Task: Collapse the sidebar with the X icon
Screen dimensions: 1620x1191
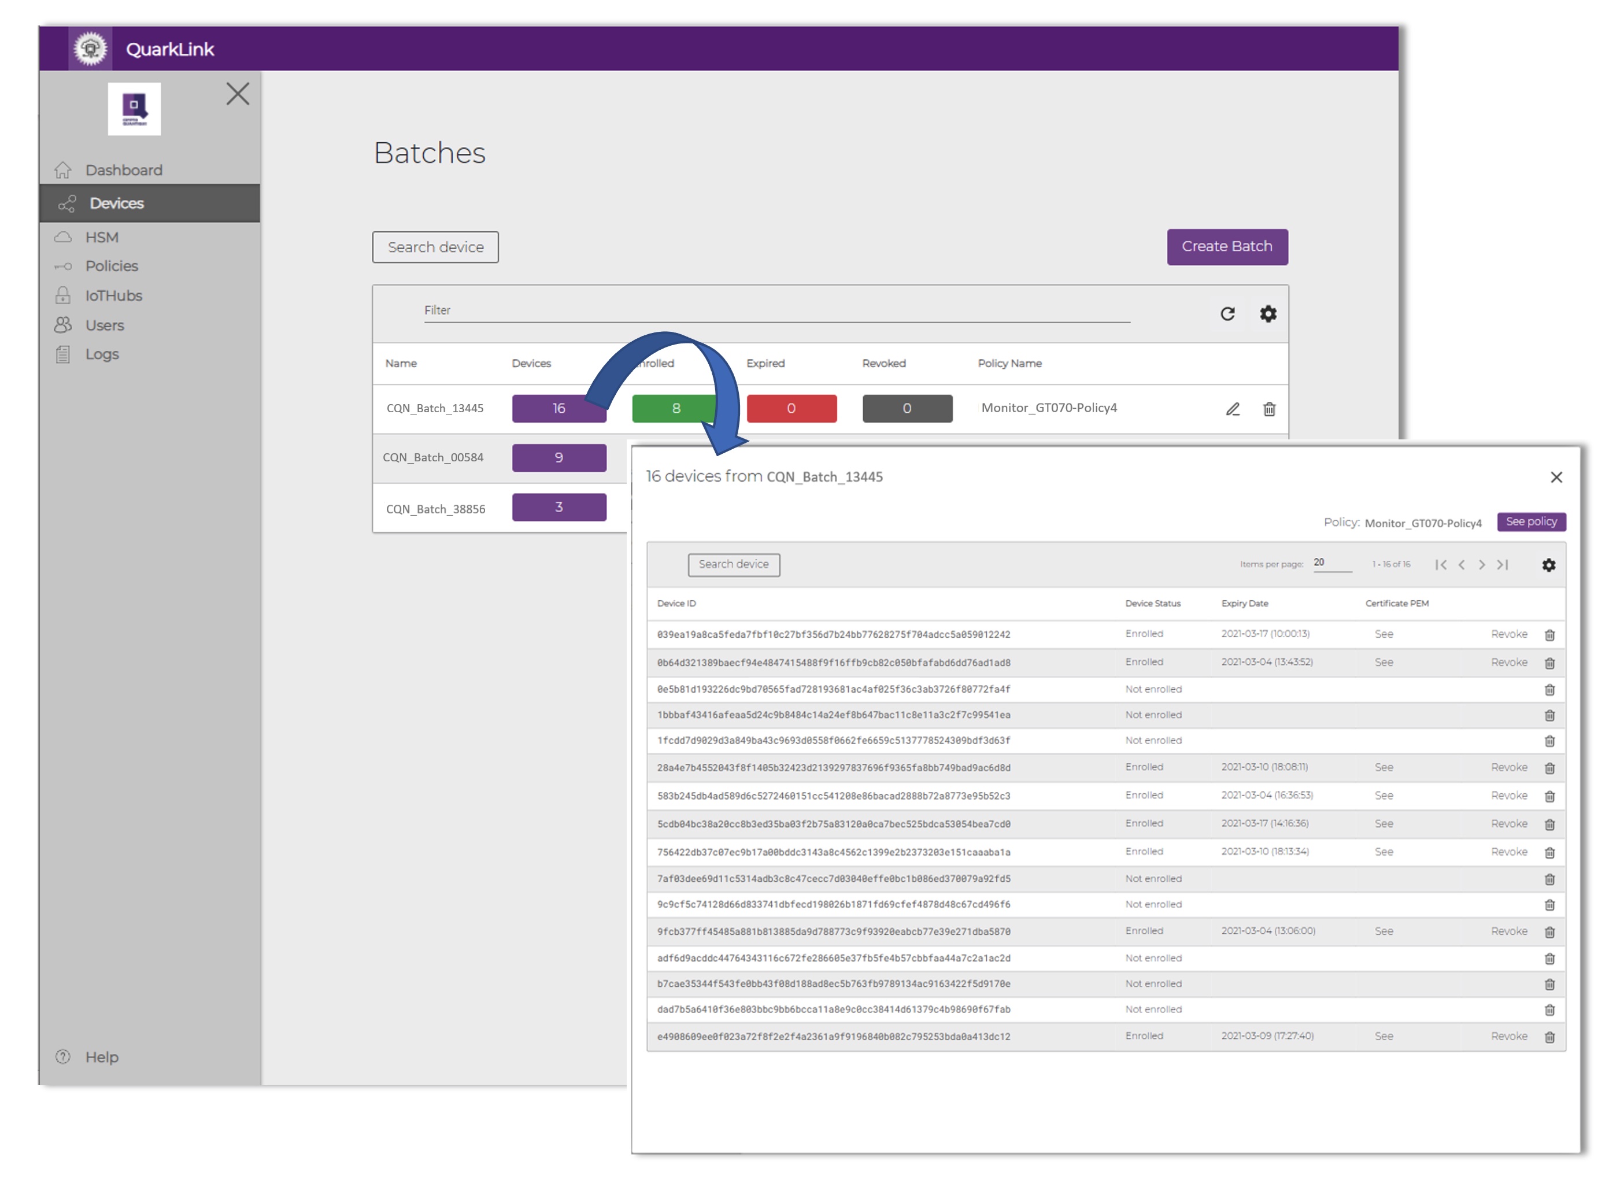Action: point(237,94)
